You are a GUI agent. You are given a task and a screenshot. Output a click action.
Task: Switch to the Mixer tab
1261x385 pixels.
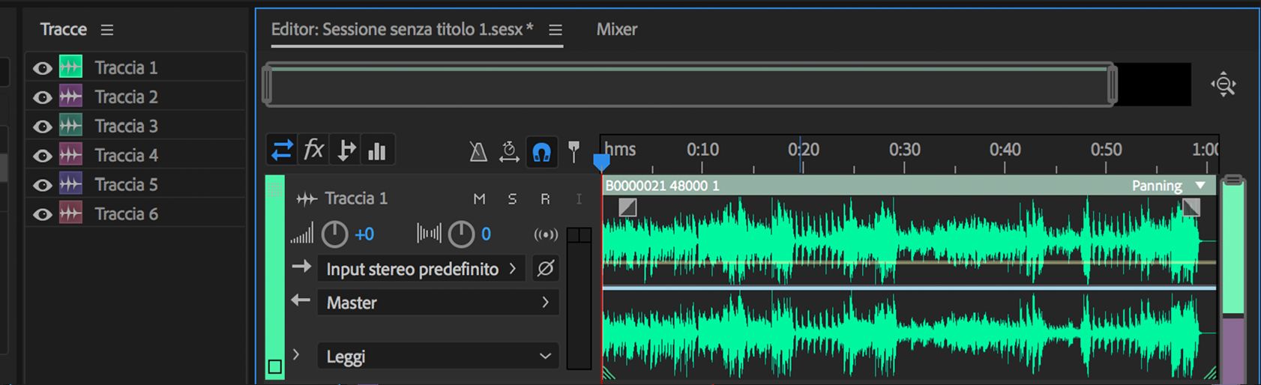click(x=617, y=29)
